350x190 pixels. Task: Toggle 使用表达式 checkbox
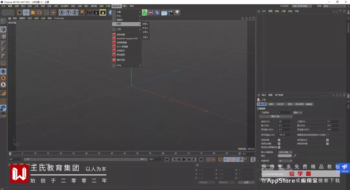pos(327,140)
